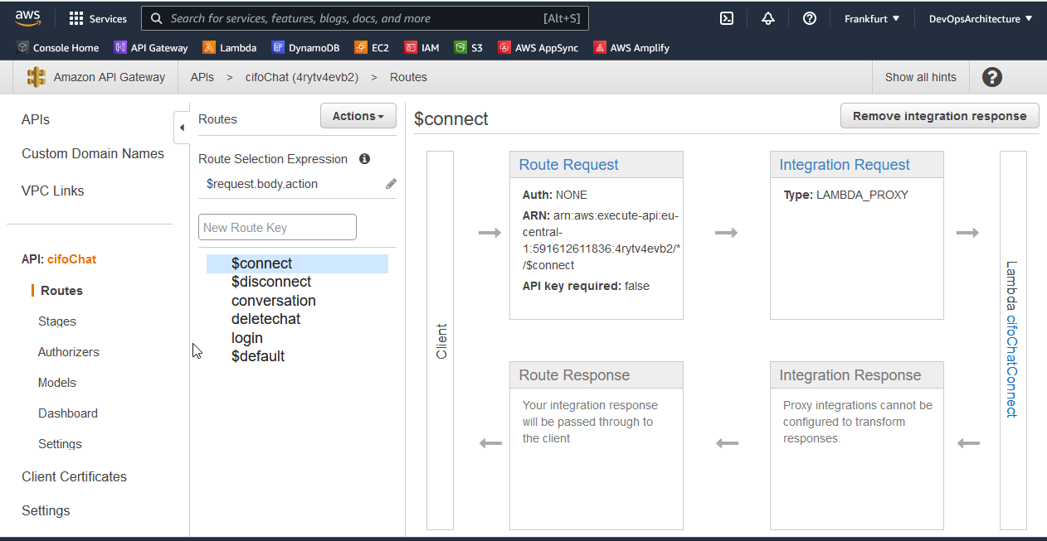Open Integration Response settings
This screenshot has width=1047, height=541.
[x=850, y=375]
